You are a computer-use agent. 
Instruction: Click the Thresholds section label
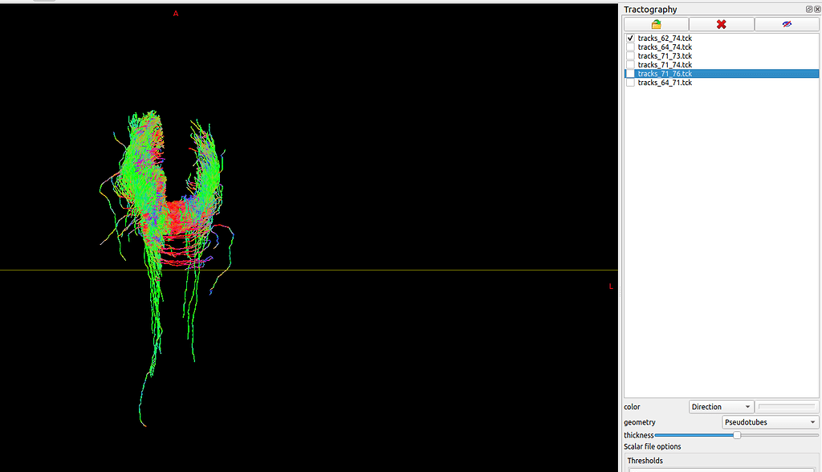pyautogui.click(x=645, y=460)
